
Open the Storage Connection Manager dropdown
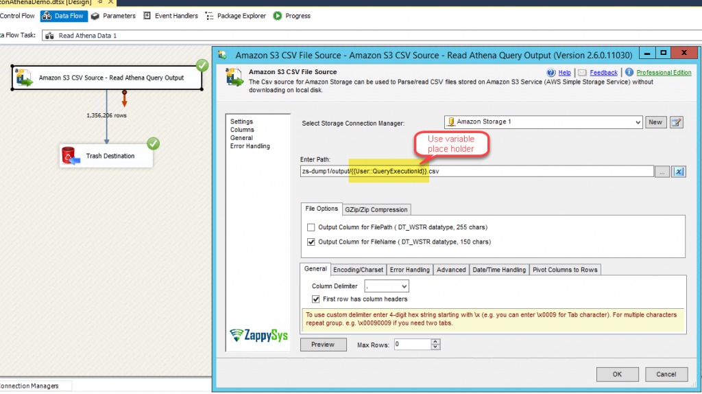tap(636, 122)
